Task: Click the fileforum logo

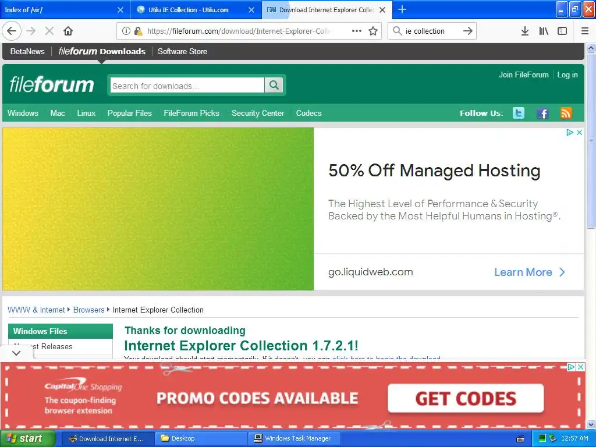Action: pos(52,84)
